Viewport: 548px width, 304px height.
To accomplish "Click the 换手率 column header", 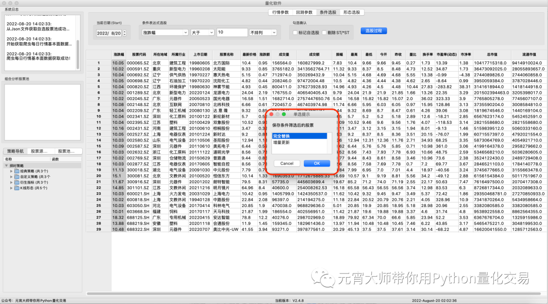I will [427, 54].
